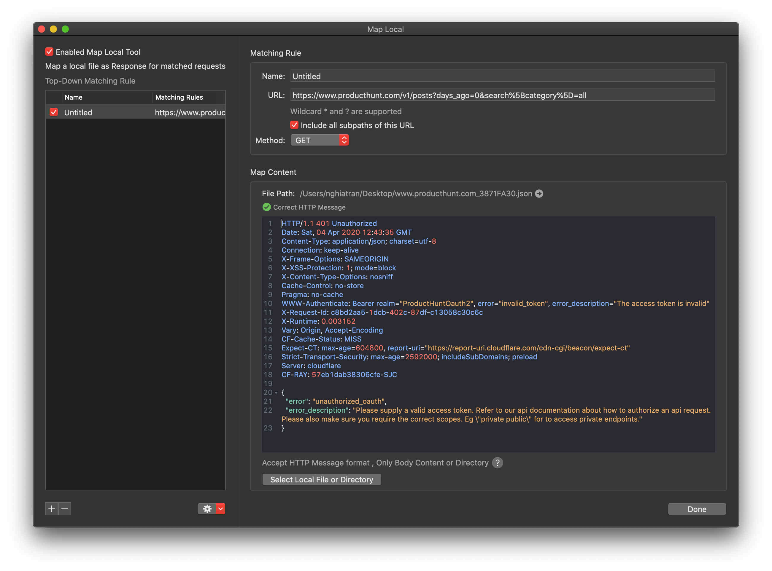The height and width of the screenshot is (571, 772).
Task: Click the gear settings icon
Action: (x=207, y=509)
